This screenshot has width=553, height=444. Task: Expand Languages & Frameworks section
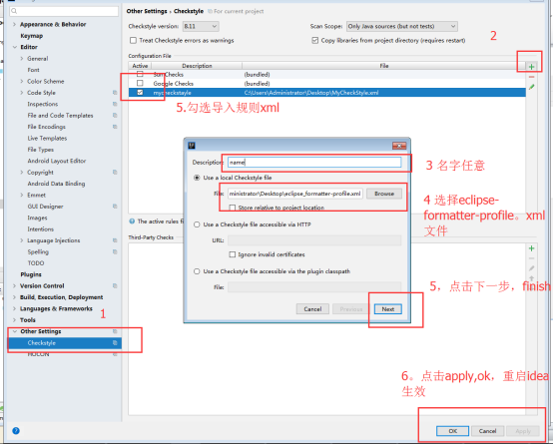pos(14,308)
